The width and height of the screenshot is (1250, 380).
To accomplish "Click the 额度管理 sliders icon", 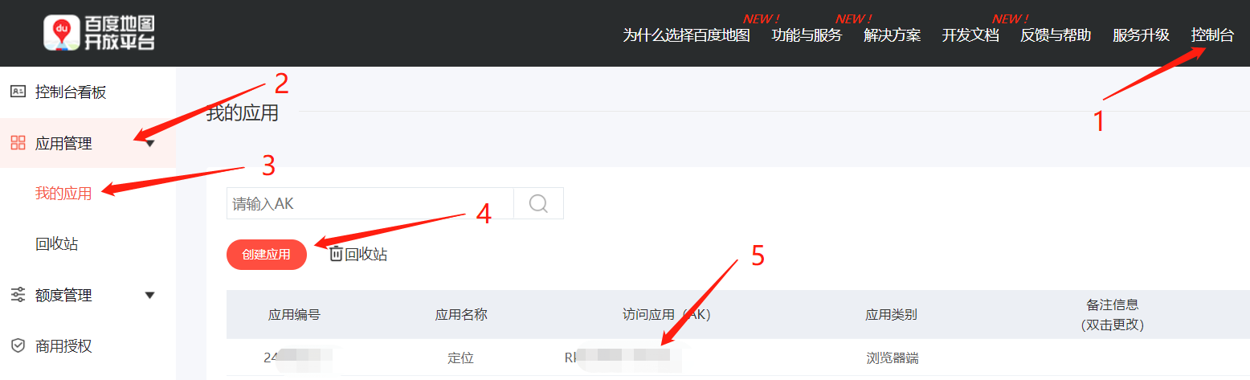I will (18, 295).
